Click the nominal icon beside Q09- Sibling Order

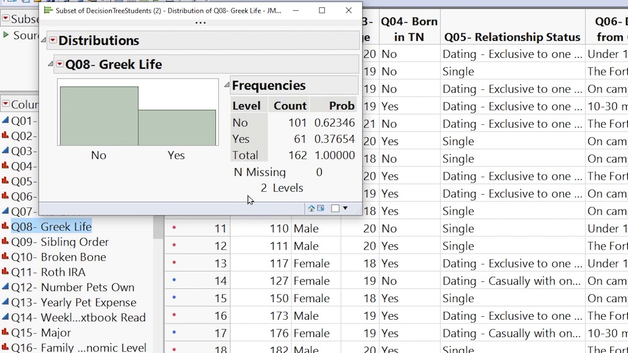click(5, 242)
